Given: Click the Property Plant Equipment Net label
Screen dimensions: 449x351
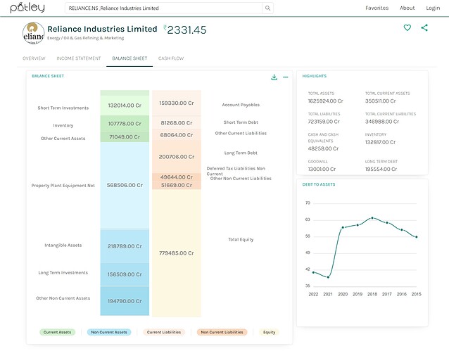Looking at the screenshot, I should coord(63,186).
